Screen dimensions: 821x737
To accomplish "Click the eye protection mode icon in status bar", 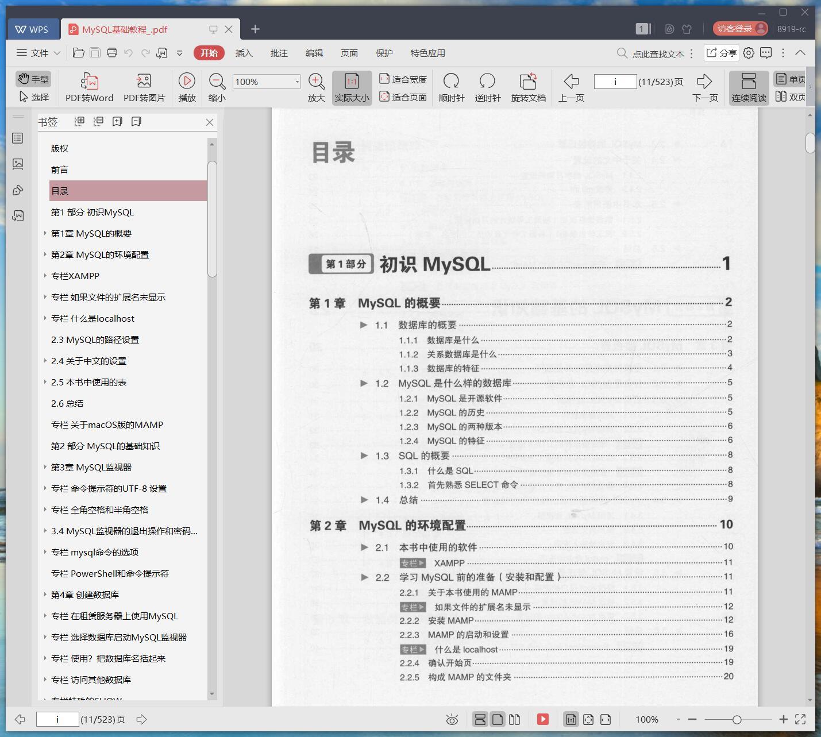I will [x=452, y=719].
